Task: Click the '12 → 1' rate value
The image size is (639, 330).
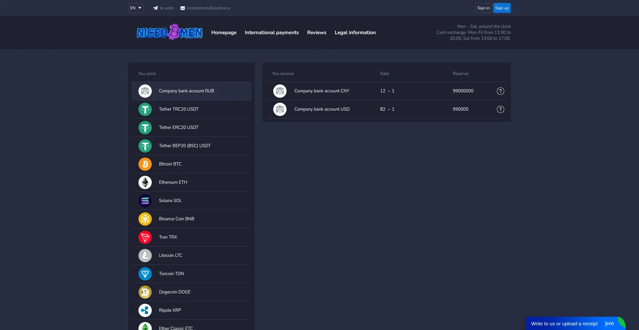Action: [x=387, y=91]
